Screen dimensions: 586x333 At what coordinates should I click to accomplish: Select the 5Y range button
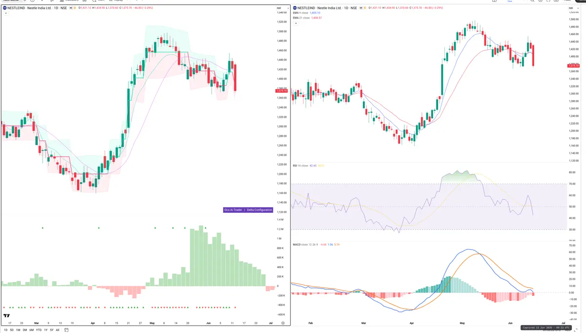click(x=52, y=330)
